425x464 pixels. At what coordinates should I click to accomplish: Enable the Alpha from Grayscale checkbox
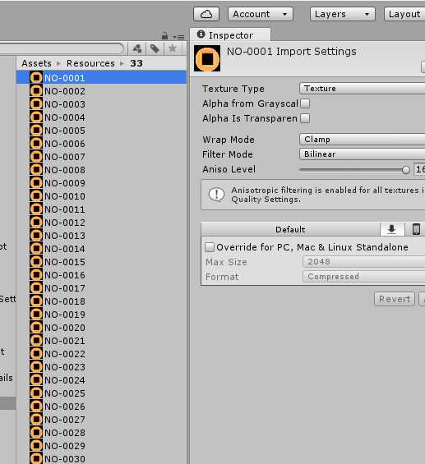click(x=305, y=103)
